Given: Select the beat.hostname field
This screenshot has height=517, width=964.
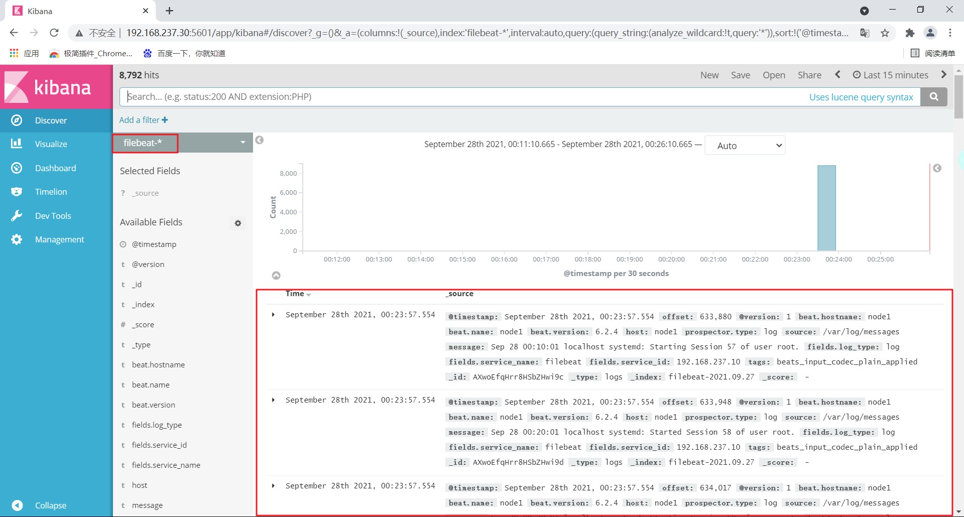Looking at the screenshot, I should tap(158, 365).
